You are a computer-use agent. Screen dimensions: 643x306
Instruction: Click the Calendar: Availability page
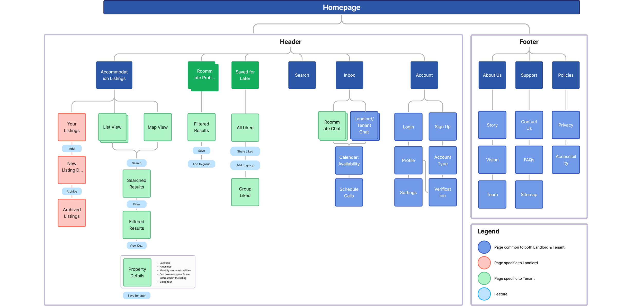[x=349, y=160]
